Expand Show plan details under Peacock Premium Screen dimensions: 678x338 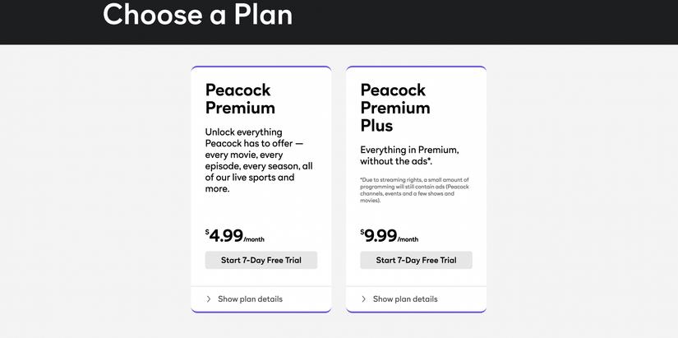tap(250, 299)
